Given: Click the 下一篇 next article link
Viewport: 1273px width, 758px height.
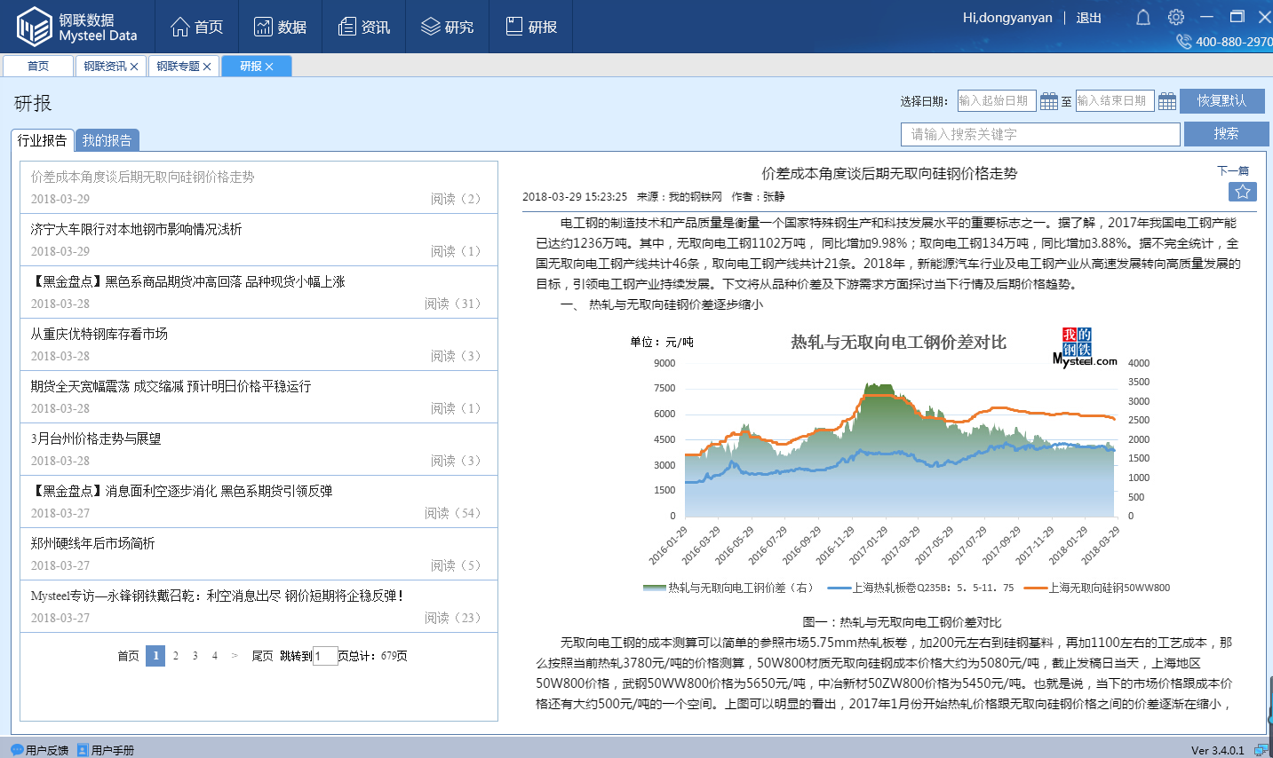Looking at the screenshot, I should (1233, 170).
